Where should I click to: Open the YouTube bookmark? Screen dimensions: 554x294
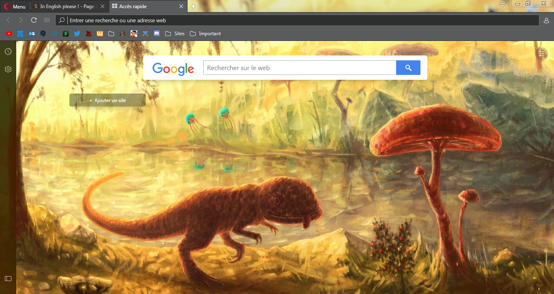(9, 34)
